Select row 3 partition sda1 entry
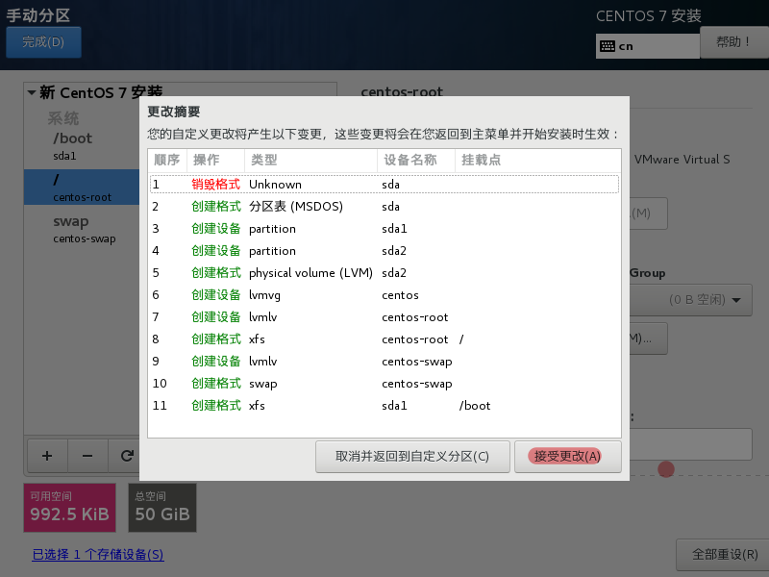This screenshot has width=769, height=577. [384, 229]
